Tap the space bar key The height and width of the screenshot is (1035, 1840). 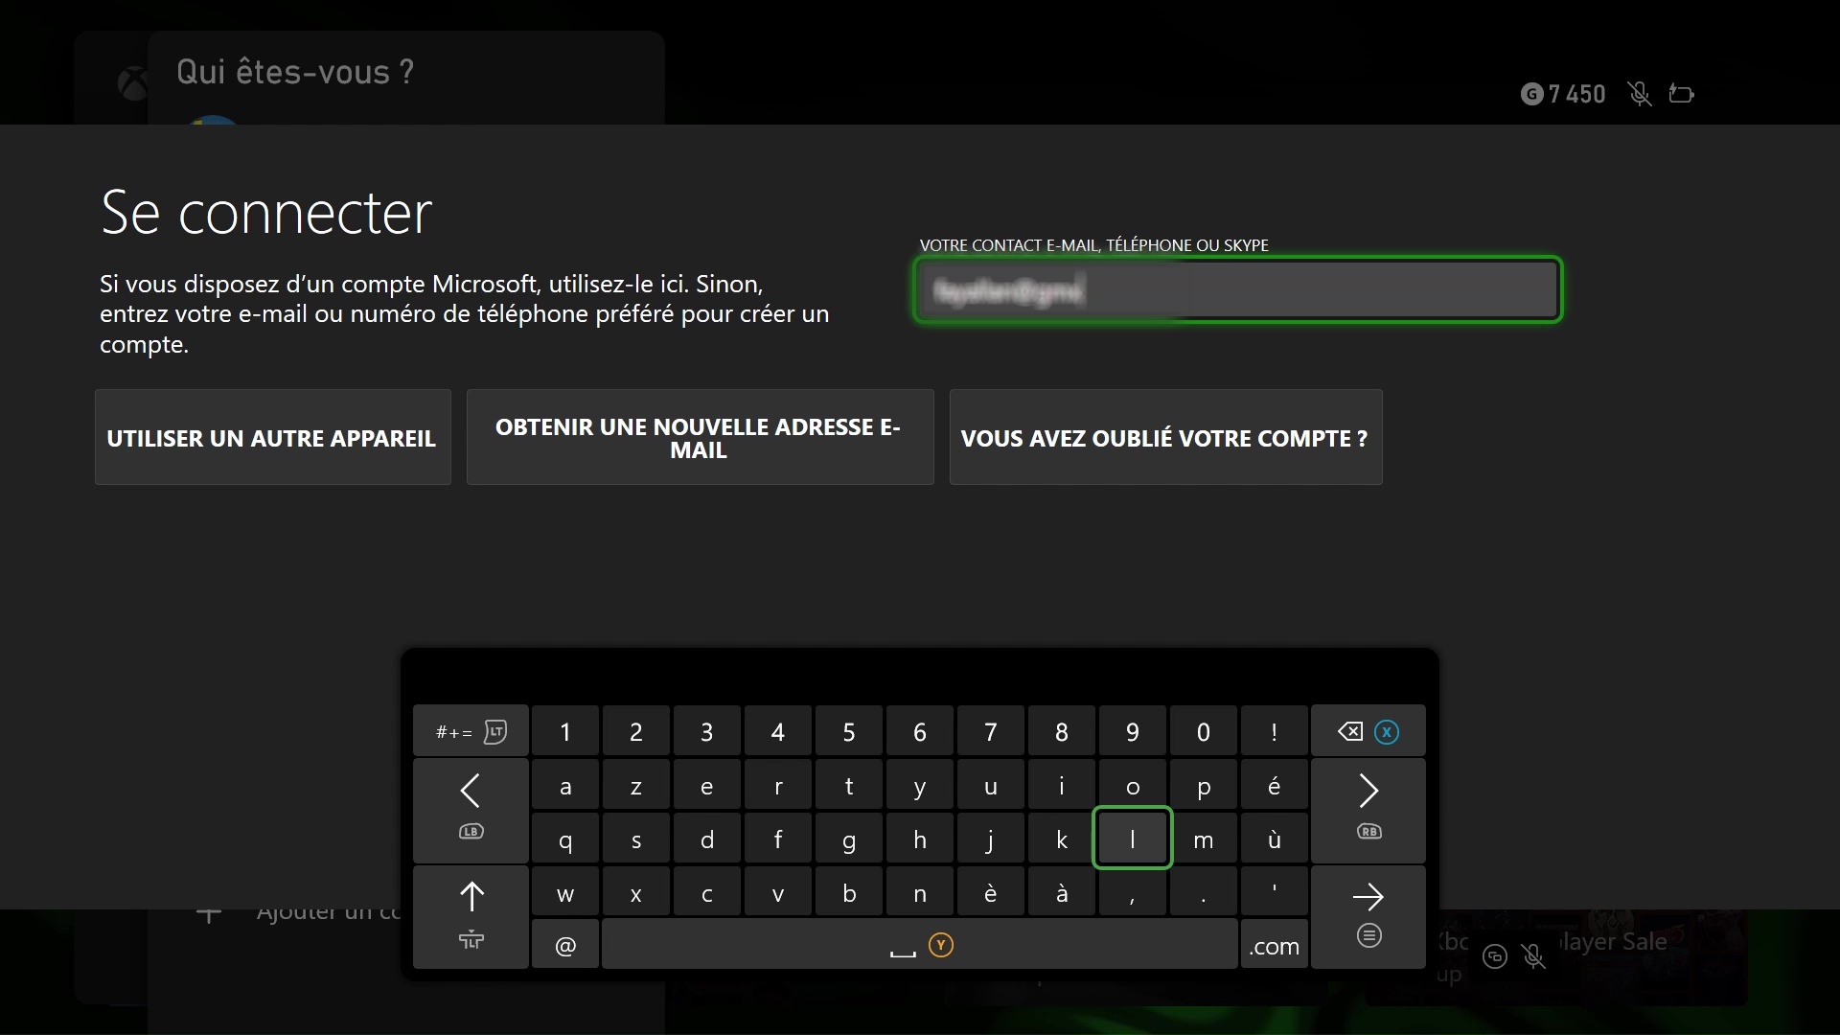(920, 945)
